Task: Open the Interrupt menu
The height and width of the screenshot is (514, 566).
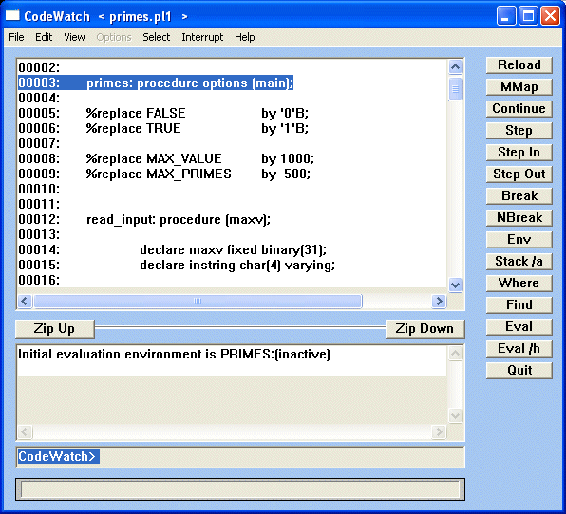Action: point(202,37)
